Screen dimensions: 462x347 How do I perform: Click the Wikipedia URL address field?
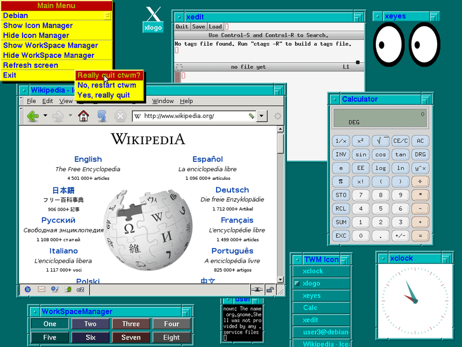tap(195, 116)
